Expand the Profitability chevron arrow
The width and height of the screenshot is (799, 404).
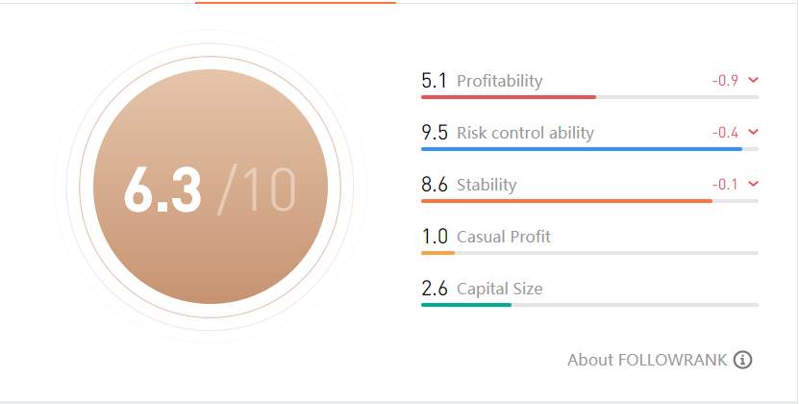pyautogui.click(x=753, y=80)
